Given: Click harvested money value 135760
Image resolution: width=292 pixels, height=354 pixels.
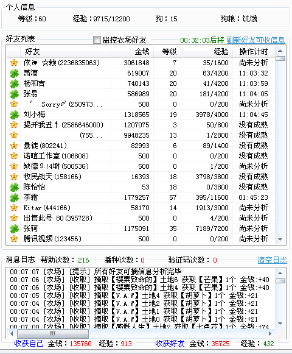Looking at the screenshot, I should [x=81, y=344].
